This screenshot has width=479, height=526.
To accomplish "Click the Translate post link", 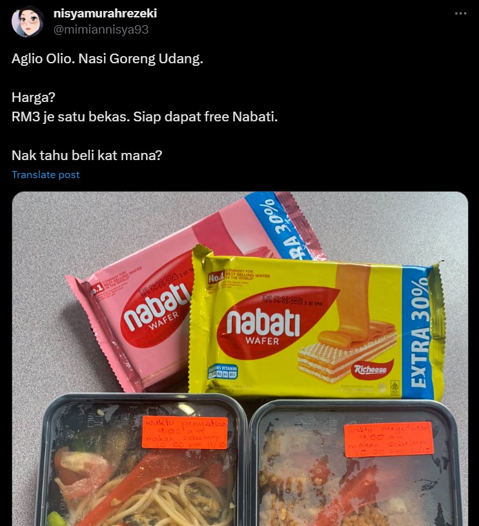I will (46, 174).
